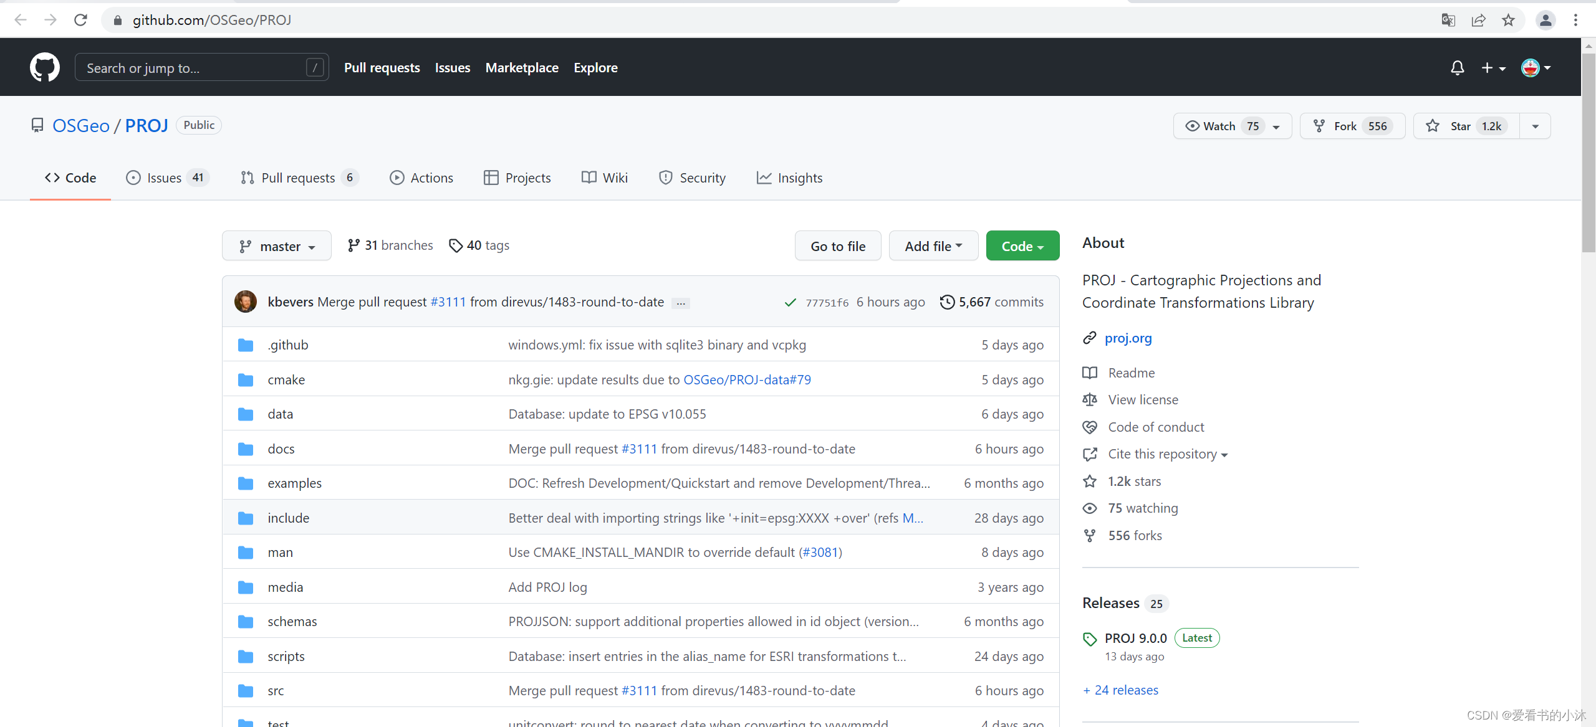Open star lists dropdown arrow

[x=1536, y=126]
